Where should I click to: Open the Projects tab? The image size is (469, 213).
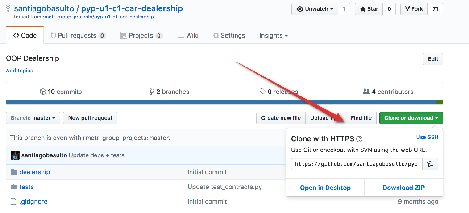[x=141, y=35]
